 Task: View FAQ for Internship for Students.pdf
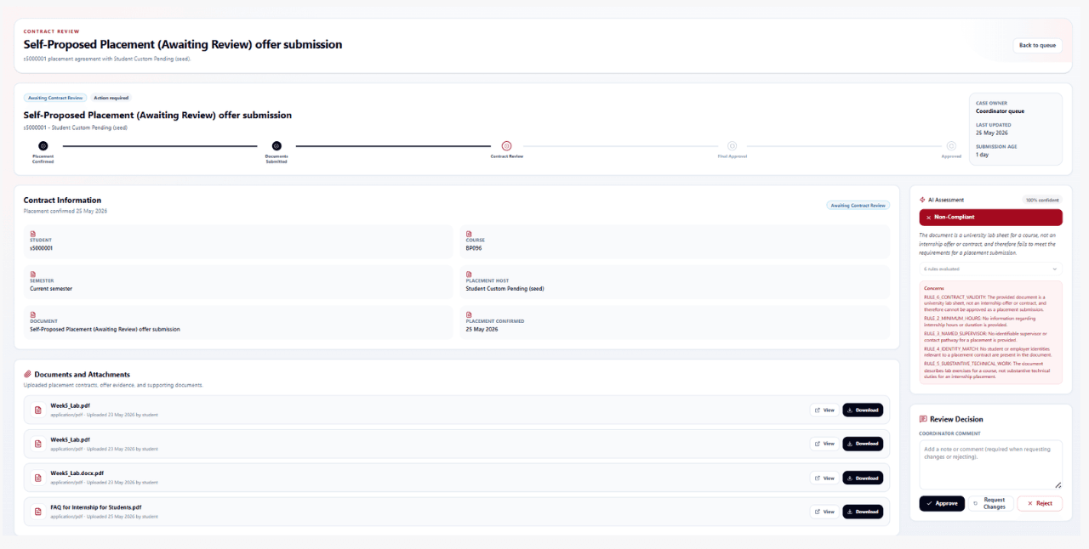coord(824,512)
